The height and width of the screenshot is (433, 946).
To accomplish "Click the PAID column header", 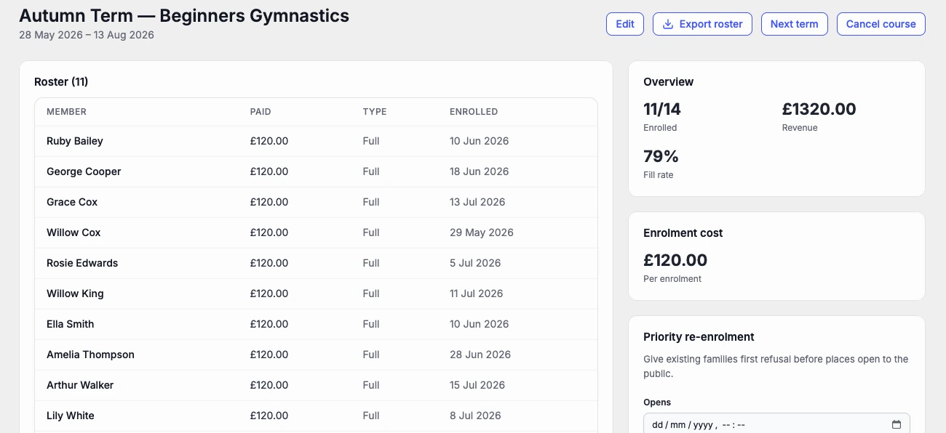I will pyautogui.click(x=261, y=112).
